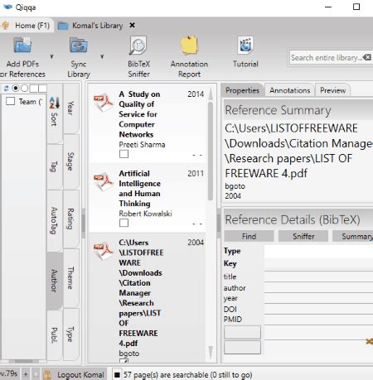The width and height of the screenshot is (373, 380).
Task: Click the orange X icon beside BibTeX fields
Action: [x=369, y=342]
